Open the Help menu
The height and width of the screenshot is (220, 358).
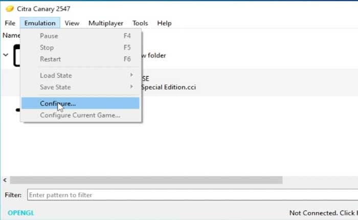[164, 23]
